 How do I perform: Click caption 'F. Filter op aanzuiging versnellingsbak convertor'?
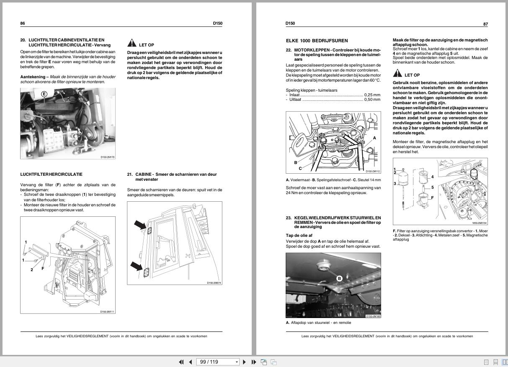pyautogui.click(x=440, y=235)
